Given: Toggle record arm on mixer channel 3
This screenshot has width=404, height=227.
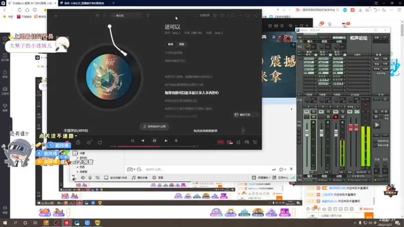Looking at the screenshot, I should 335,117.
